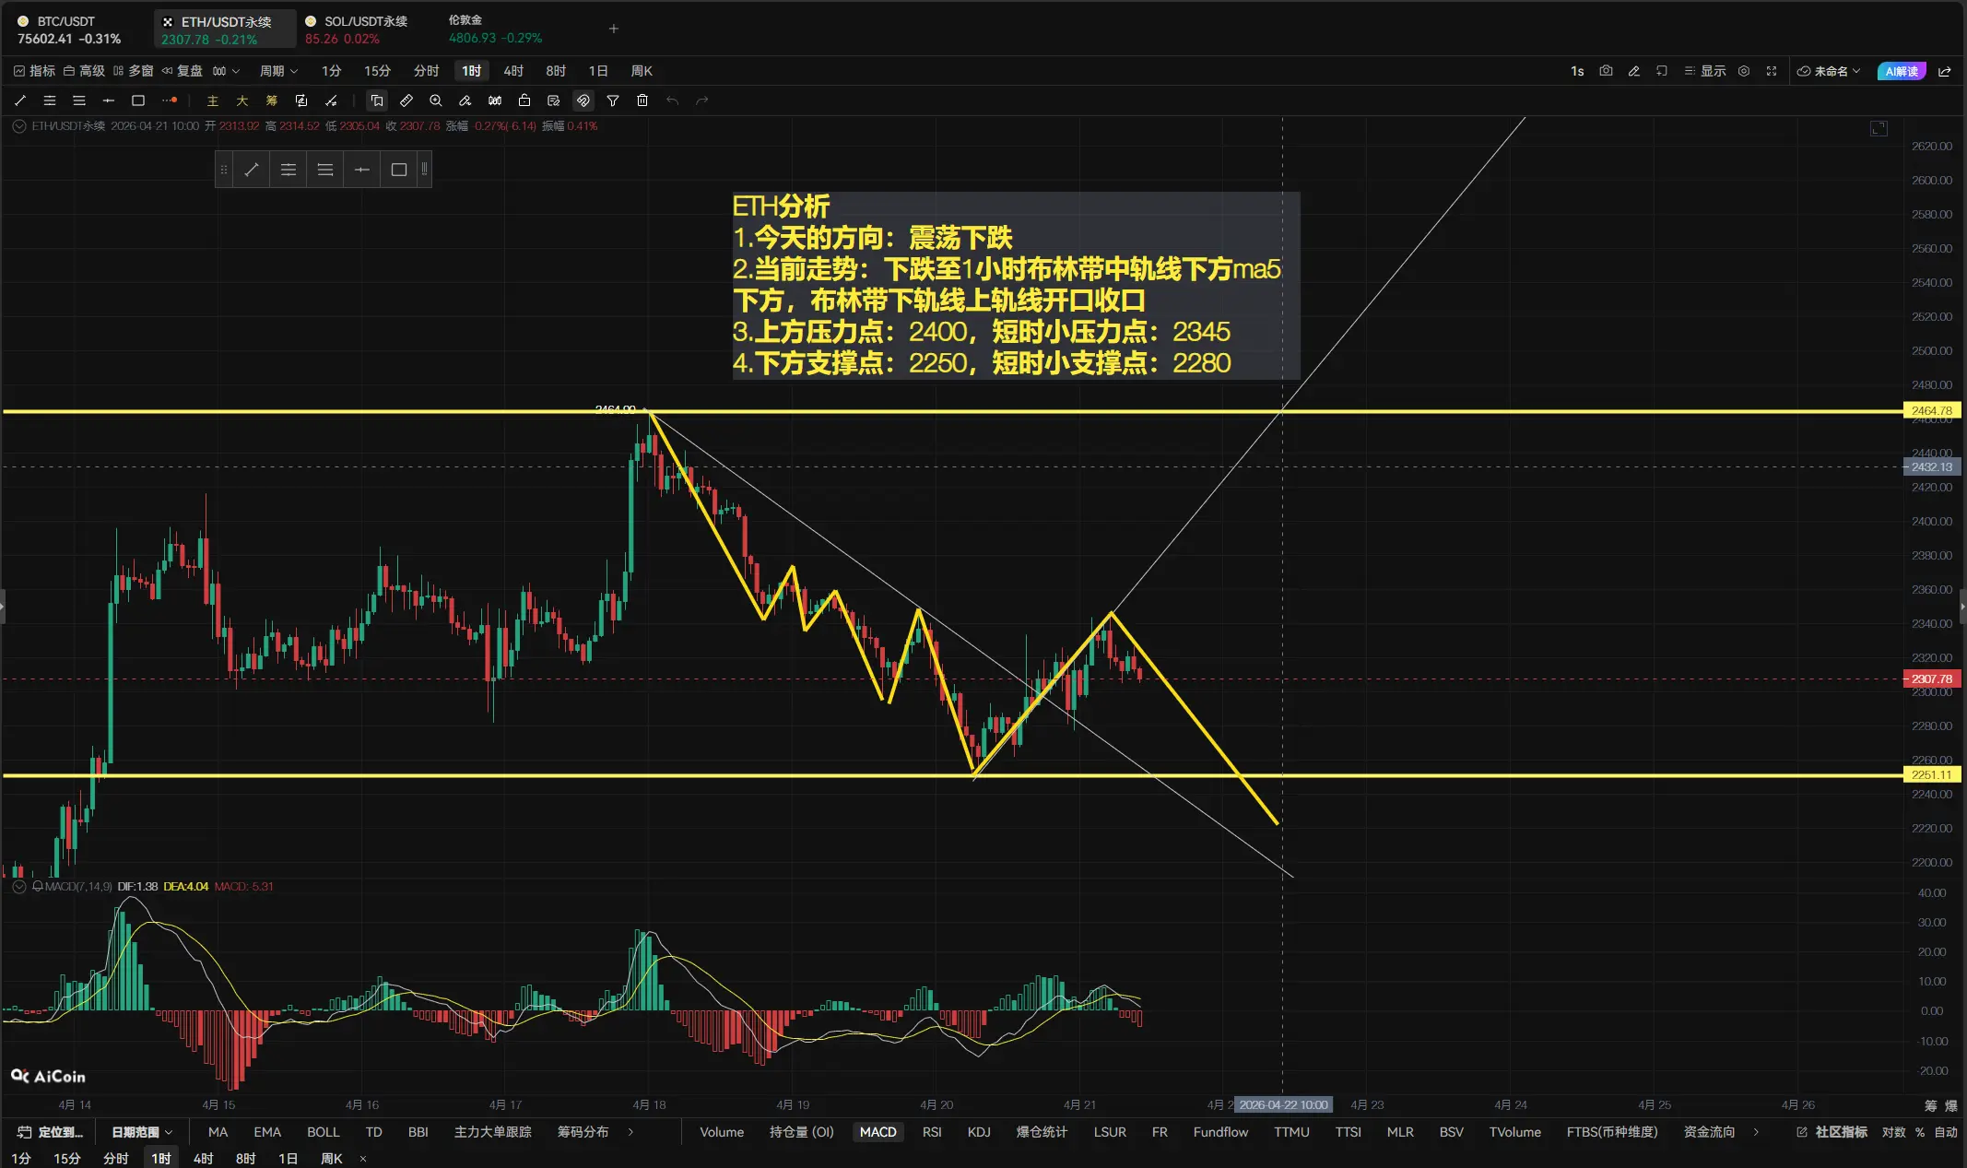Click the share export icon
Screen dimensions: 1967x1168
pos(1945,71)
